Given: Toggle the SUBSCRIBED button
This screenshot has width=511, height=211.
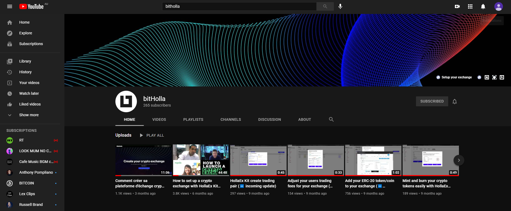Looking at the screenshot, I should (x=432, y=101).
